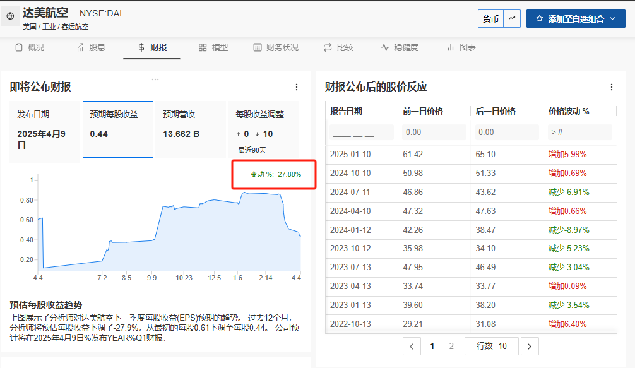
Task: Switch to the 概况 tab
Action: (x=30, y=47)
